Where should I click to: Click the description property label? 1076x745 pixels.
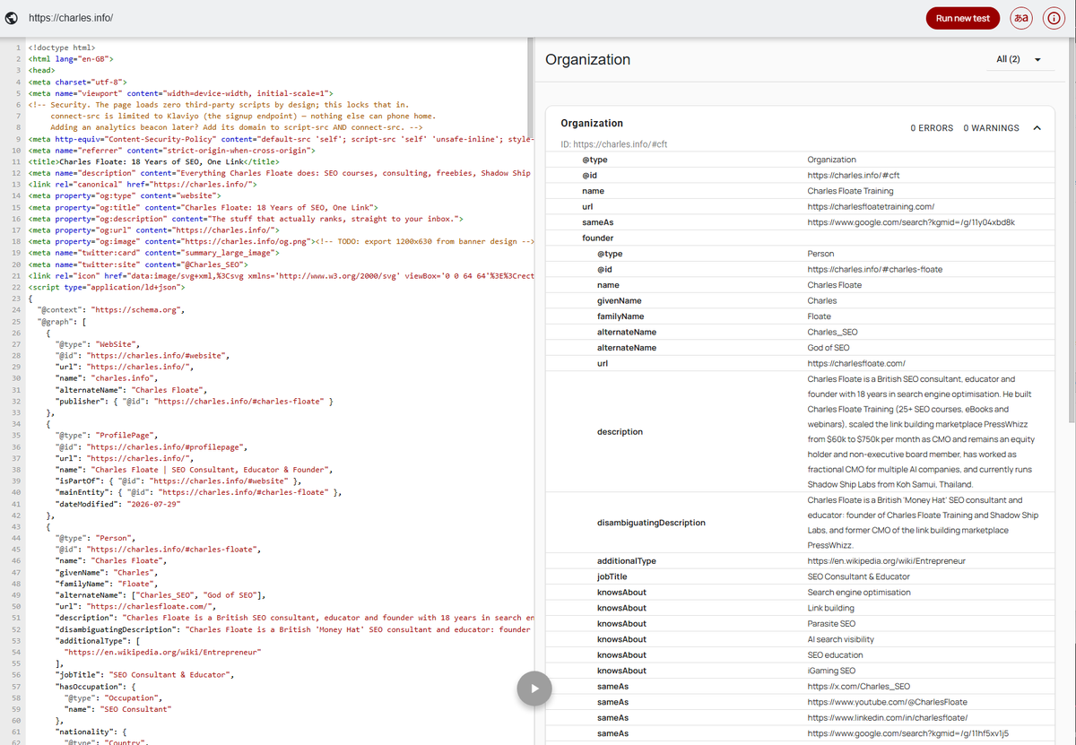pyautogui.click(x=620, y=431)
